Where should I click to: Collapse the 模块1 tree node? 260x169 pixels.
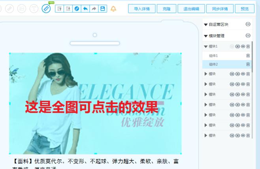pyautogui.click(x=206, y=46)
